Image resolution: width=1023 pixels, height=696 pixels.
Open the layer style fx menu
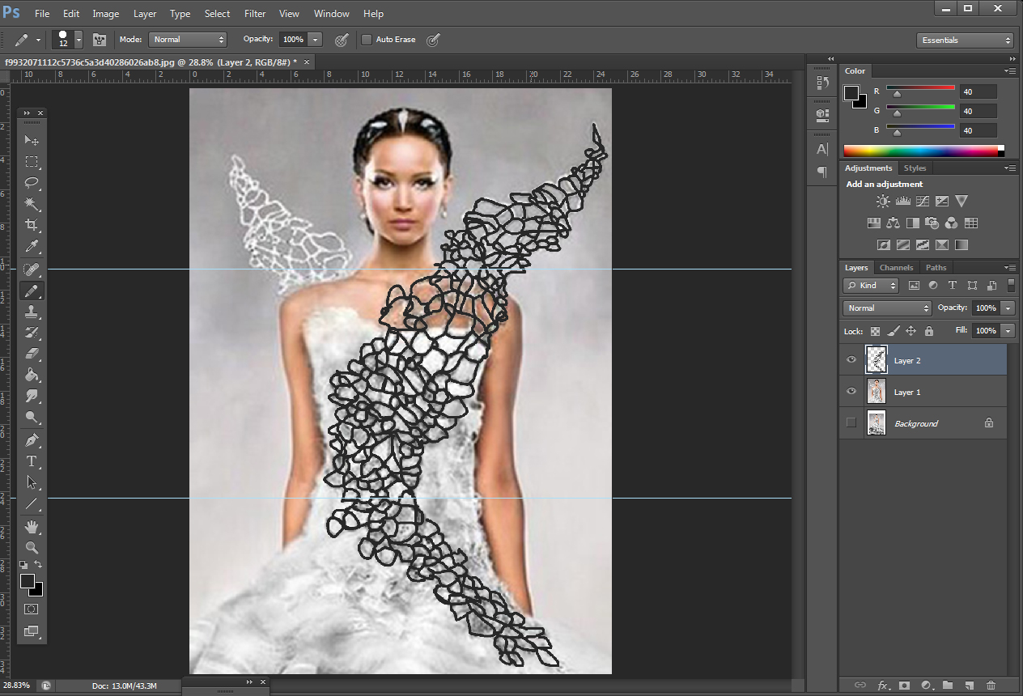point(883,685)
